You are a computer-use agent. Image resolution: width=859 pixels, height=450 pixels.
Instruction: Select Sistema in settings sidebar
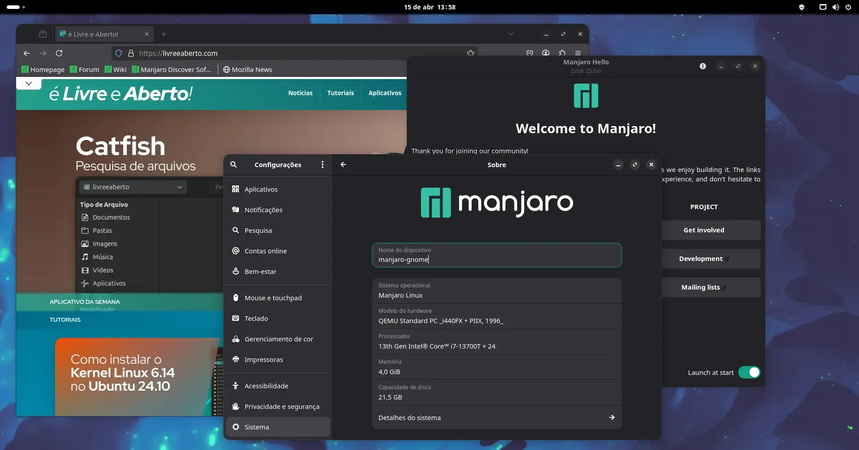(278, 427)
